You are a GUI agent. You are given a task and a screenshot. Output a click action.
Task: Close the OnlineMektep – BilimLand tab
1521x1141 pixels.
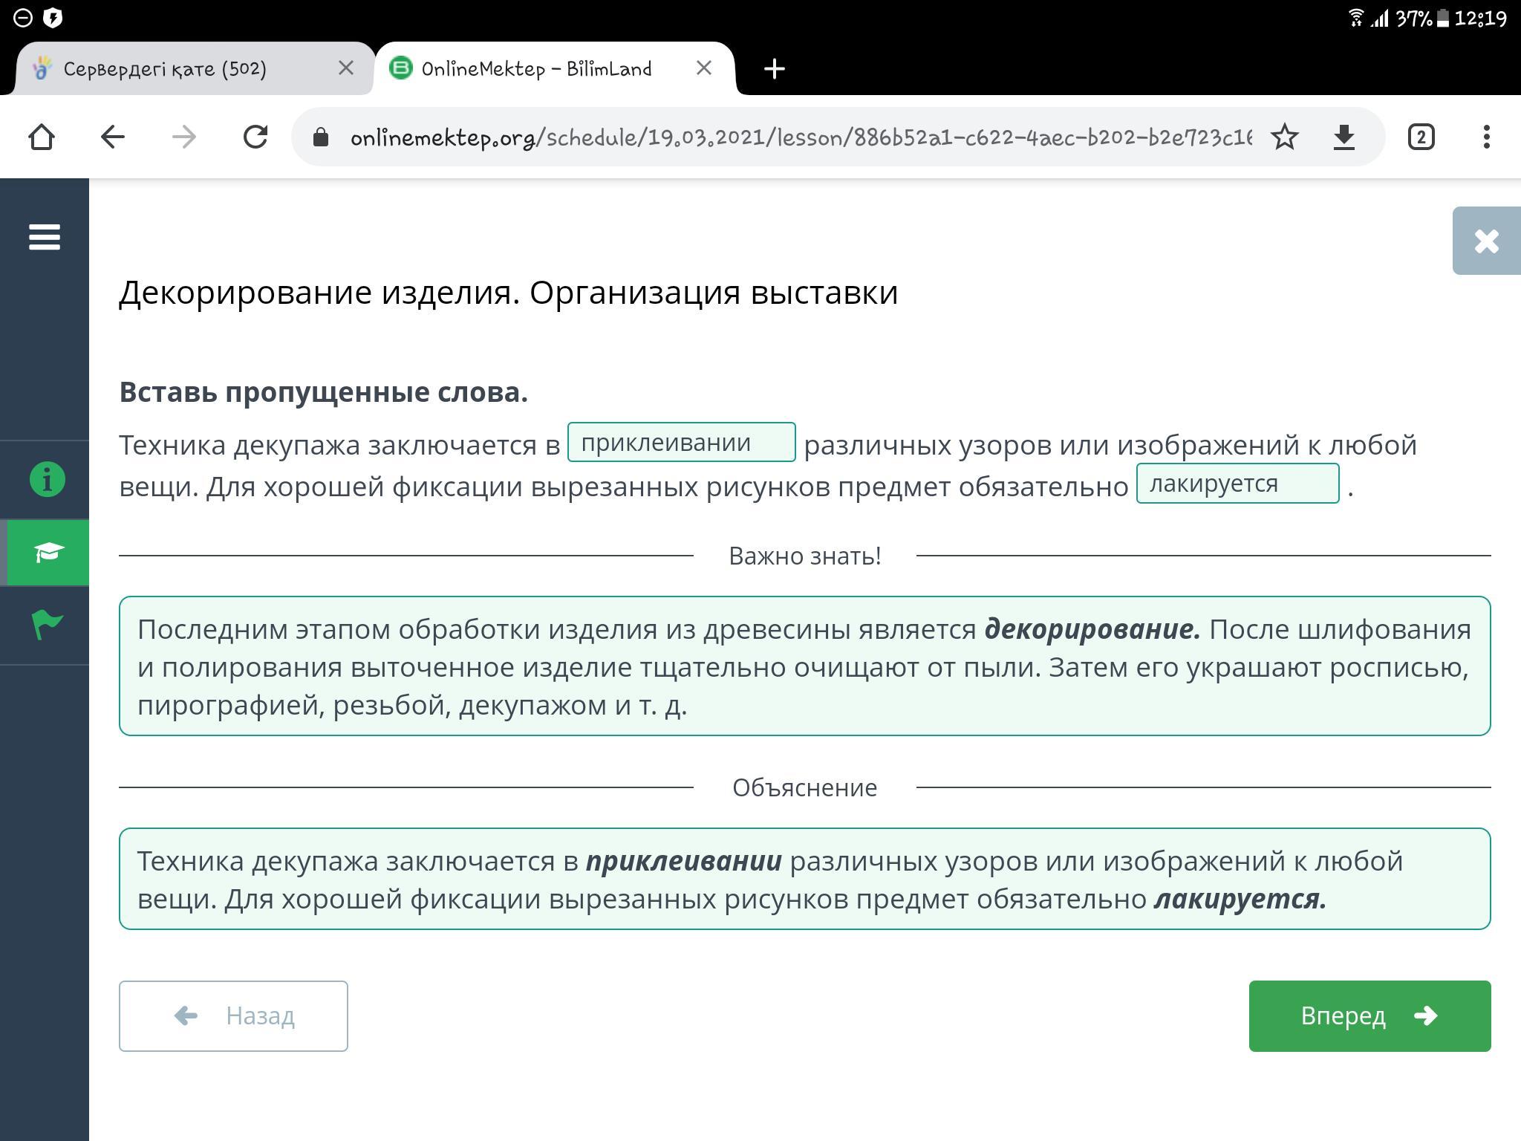pos(704,68)
